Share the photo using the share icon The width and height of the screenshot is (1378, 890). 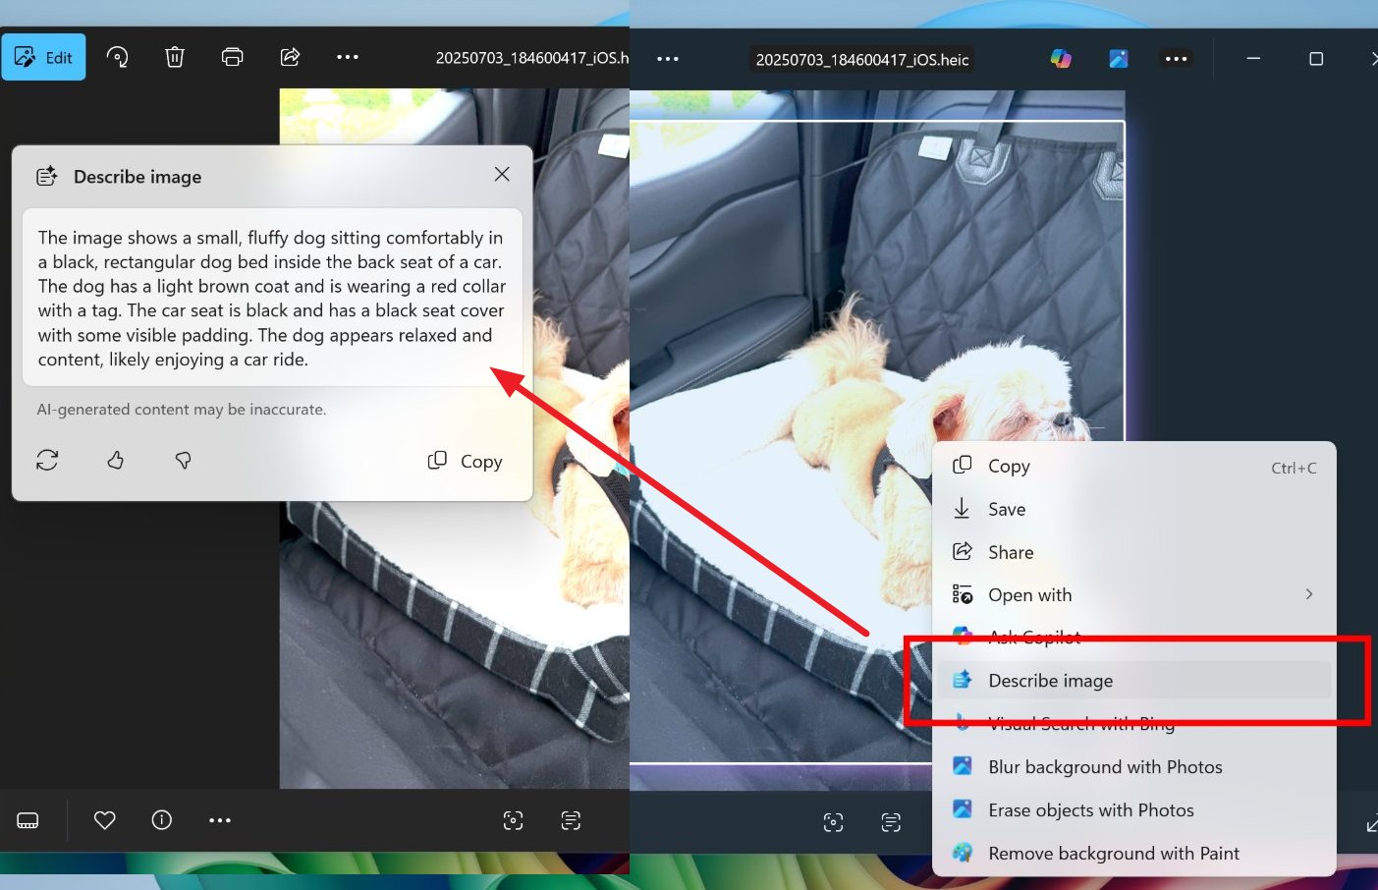[x=290, y=57]
